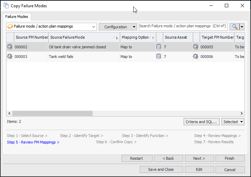Click target gear icon next to 000006

(x=196, y=57)
